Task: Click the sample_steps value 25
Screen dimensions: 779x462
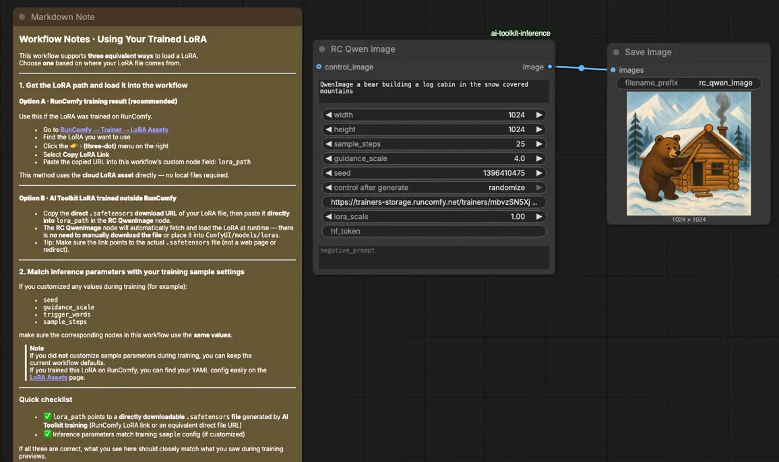Action: (520, 144)
